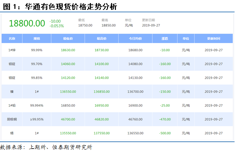Viewport: 238px width, 152px height.
Task: Click the lowest price 135550.00
Action: [x=68, y=133]
